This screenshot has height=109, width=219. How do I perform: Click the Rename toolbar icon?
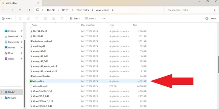pyautogui.click(x=45, y=19)
